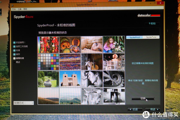This screenshot has width=180, height=120.
Task: Click the 切换 button
Action: [143, 98]
